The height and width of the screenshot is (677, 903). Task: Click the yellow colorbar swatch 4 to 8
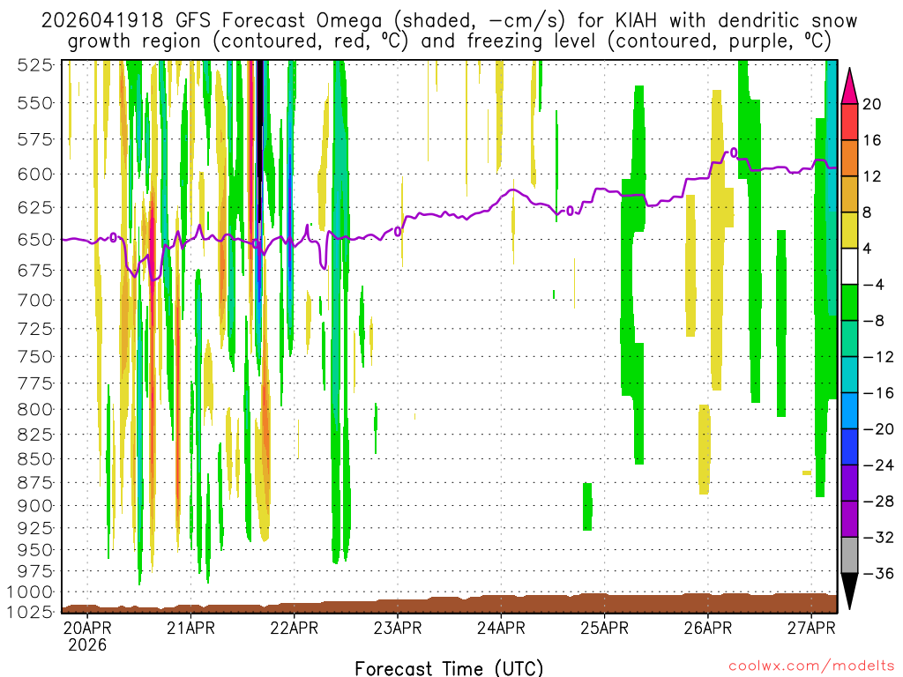click(849, 230)
